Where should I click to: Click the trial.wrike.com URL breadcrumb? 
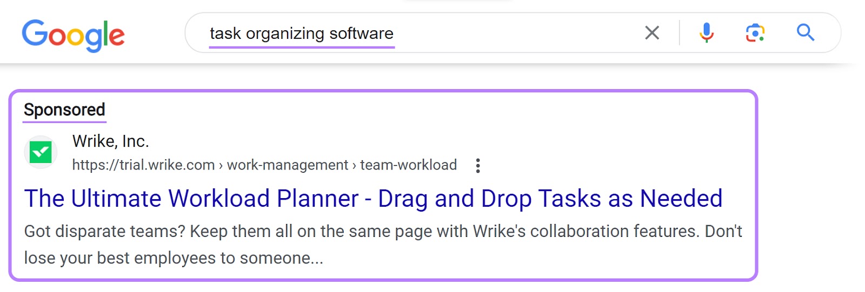[x=264, y=165]
